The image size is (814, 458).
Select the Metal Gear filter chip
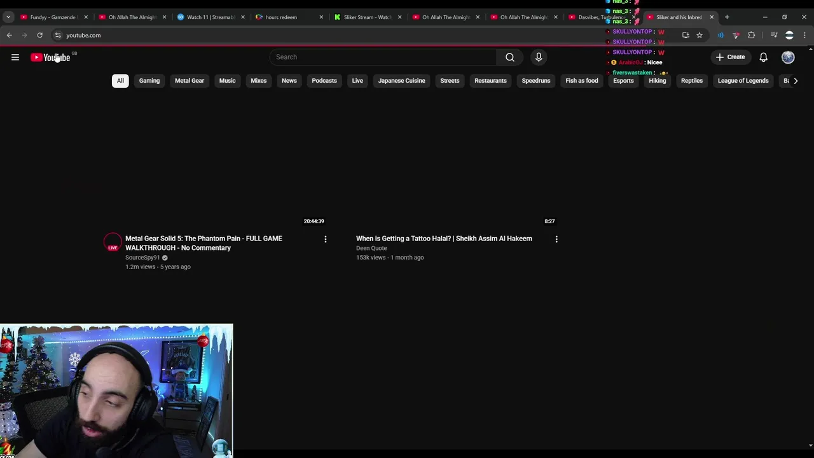pos(190,81)
